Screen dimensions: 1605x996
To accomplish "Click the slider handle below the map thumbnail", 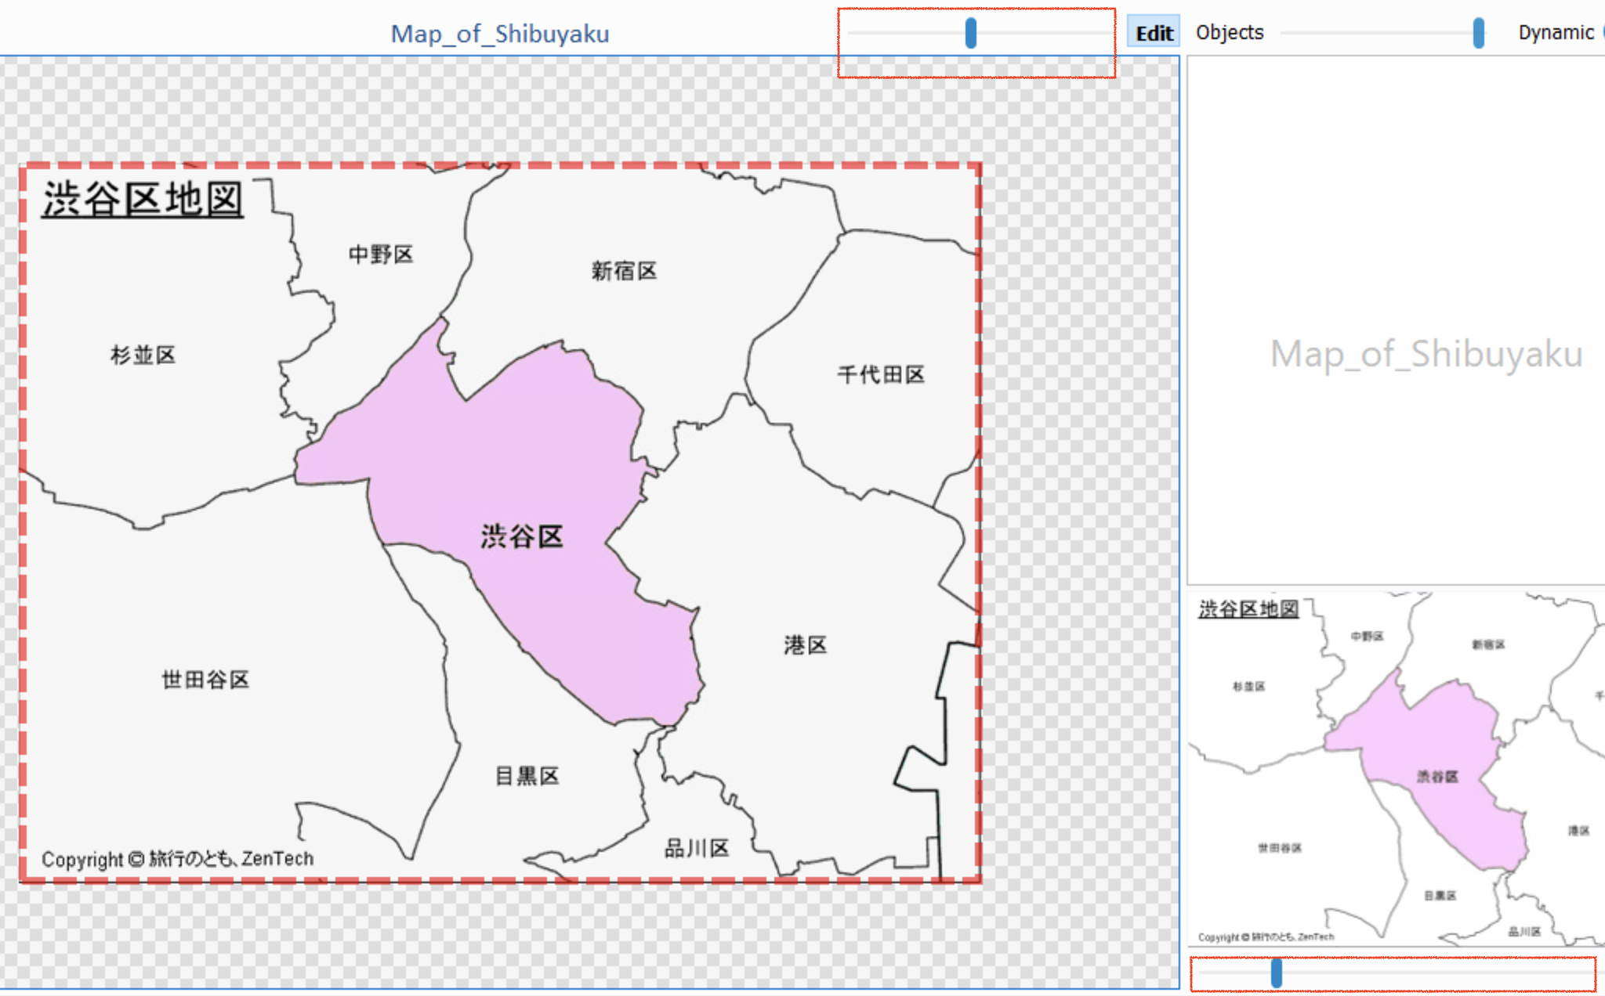I will (1276, 973).
